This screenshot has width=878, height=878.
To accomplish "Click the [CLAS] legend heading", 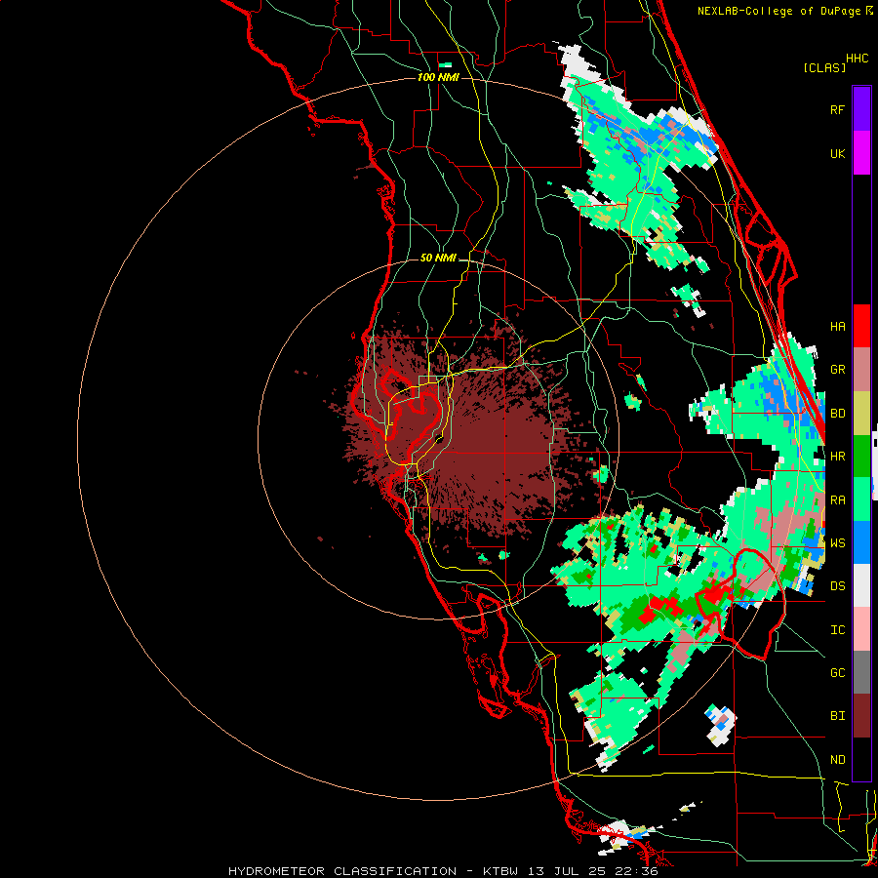I will (x=824, y=67).
